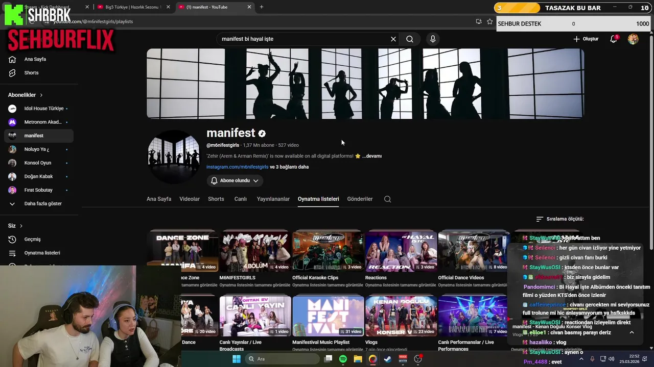Image resolution: width=654 pixels, height=367 pixels.
Task: Expand the Siz section
Action: (x=15, y=226)
